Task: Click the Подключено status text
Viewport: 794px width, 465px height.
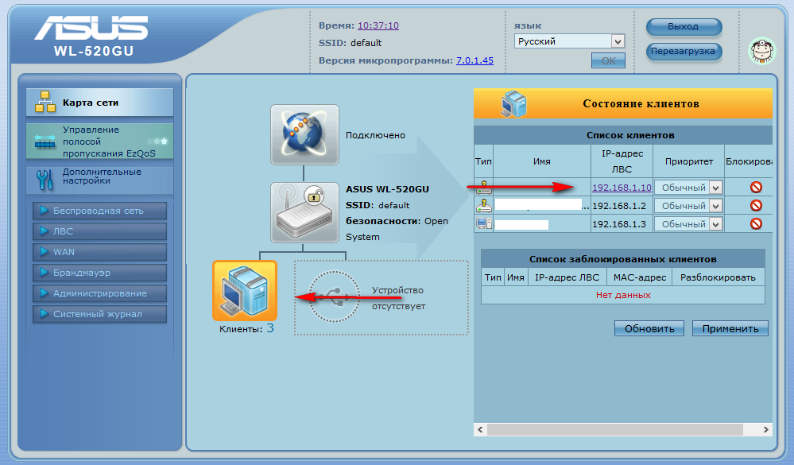Action: pos(375,135)
